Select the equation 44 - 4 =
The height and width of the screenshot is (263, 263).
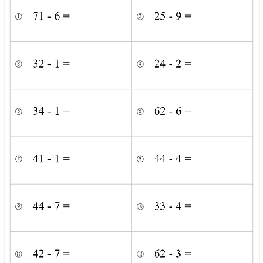point(172,158)
